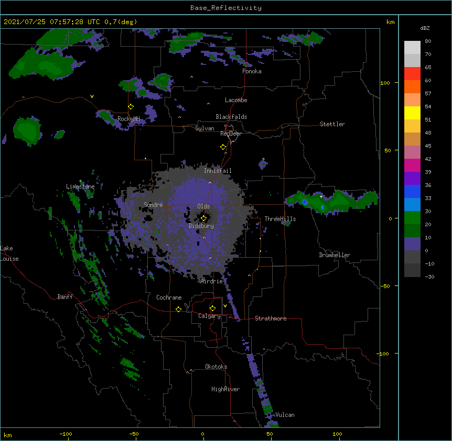Viewport: 452px width, 441px height.
Task: Select the blue 33-36 dBZ legend color
Action: [412, 191]
